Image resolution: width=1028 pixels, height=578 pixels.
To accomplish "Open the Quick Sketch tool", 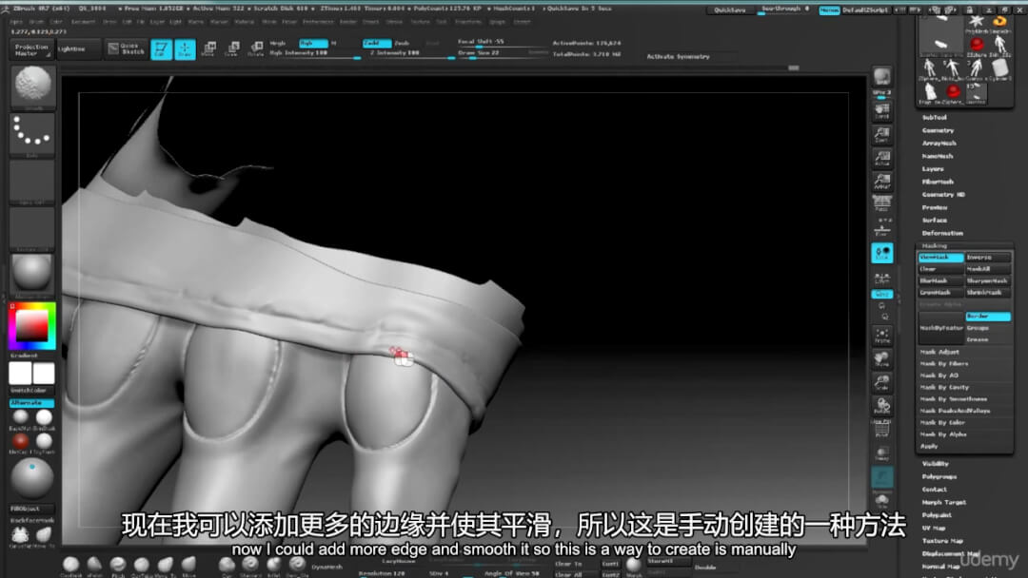I will click(127, 49).
